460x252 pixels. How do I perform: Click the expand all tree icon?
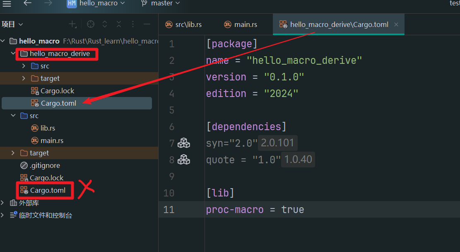105,24
